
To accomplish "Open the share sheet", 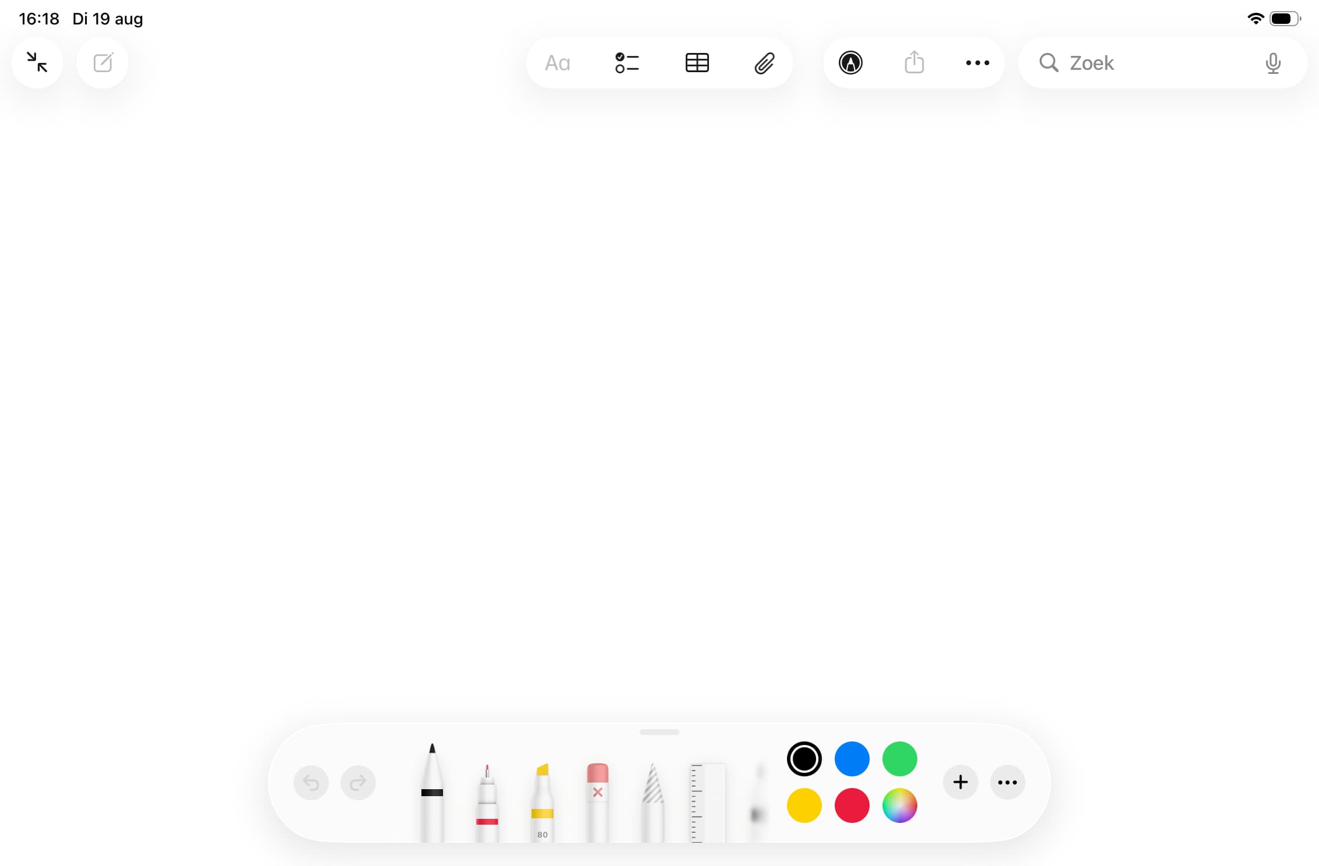I will pyautogui.click(x=914, y=63).
